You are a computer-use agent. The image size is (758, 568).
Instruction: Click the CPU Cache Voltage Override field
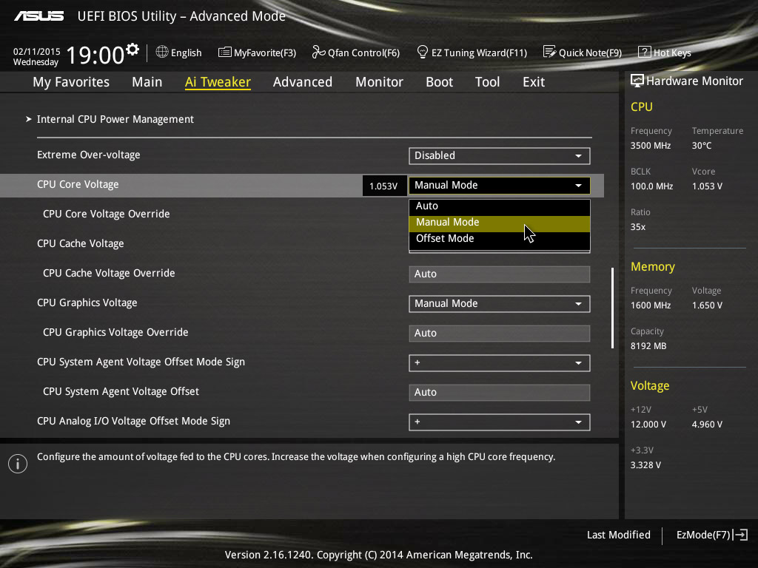pos(500,274)
